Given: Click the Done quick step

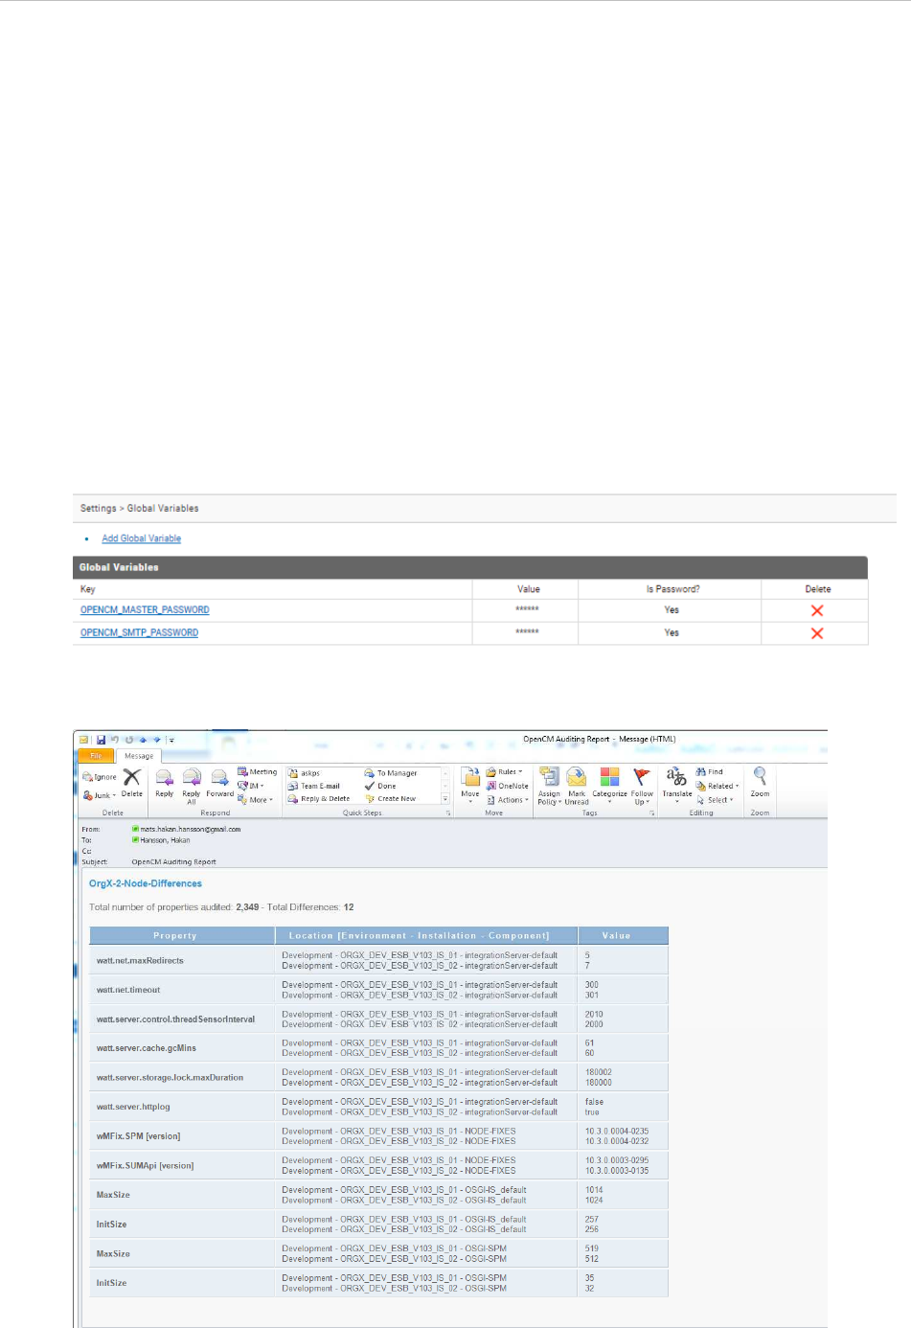Looking at the screenshot, I should (x=380, y=786).
